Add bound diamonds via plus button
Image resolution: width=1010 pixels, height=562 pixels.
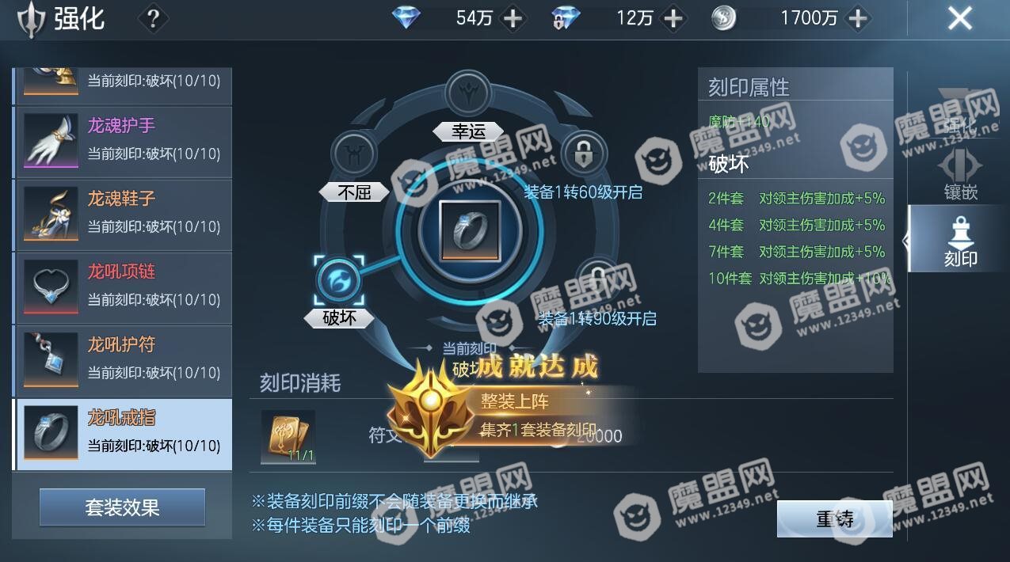click(673, 18)
